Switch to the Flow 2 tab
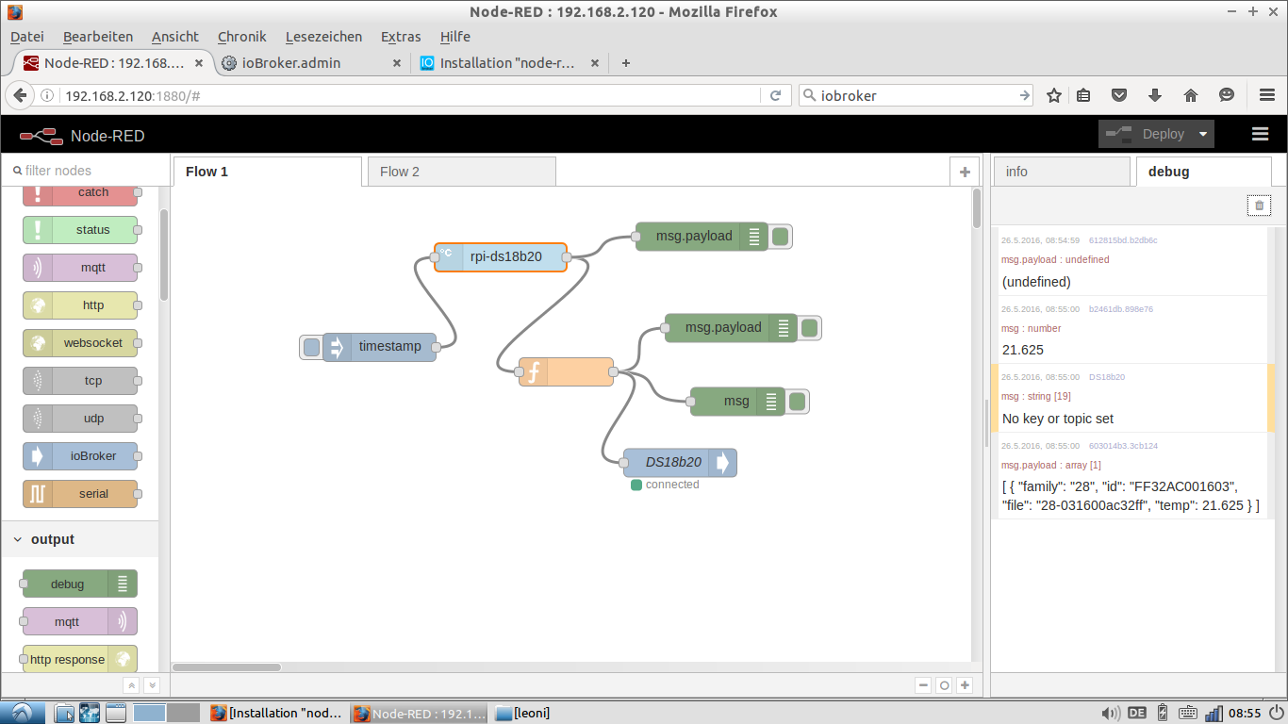The image size is (1288, 724). [x=400, y=172]
